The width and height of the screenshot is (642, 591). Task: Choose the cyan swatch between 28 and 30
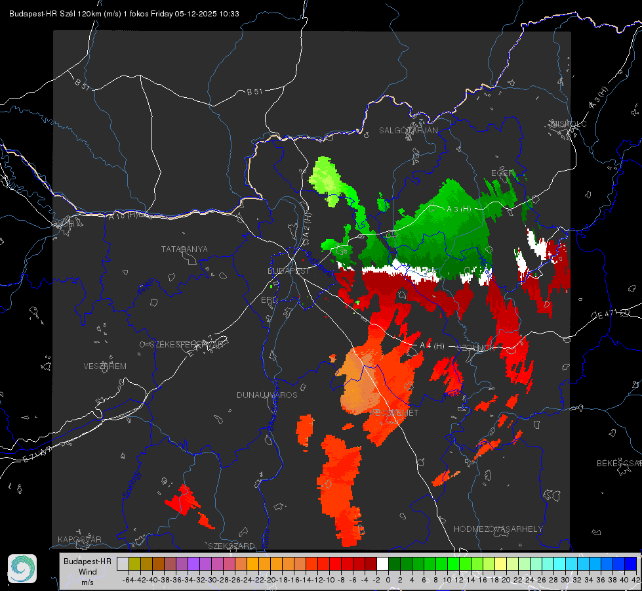pyautogui.click(x=559, y=563)
